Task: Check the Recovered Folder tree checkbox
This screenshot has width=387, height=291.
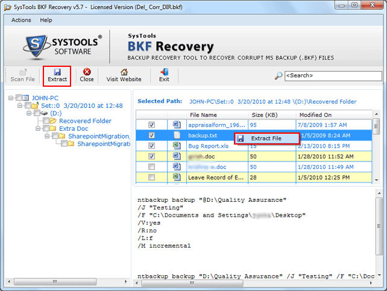Action: pos(46,120)
